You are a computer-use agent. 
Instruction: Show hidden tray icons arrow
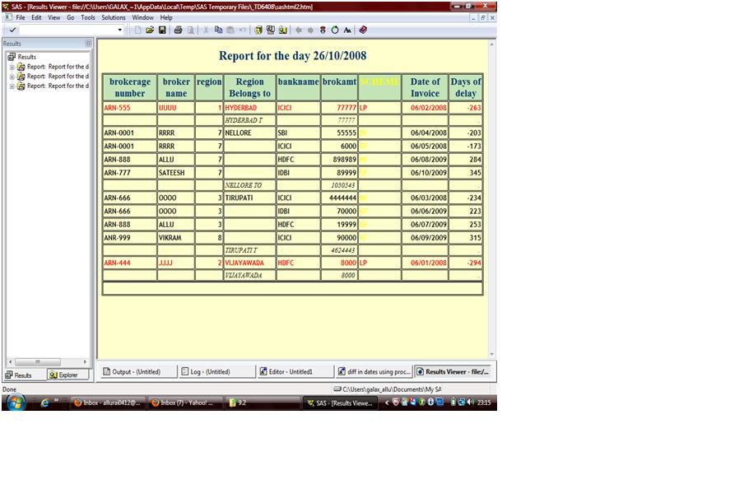tap(387, 403)
